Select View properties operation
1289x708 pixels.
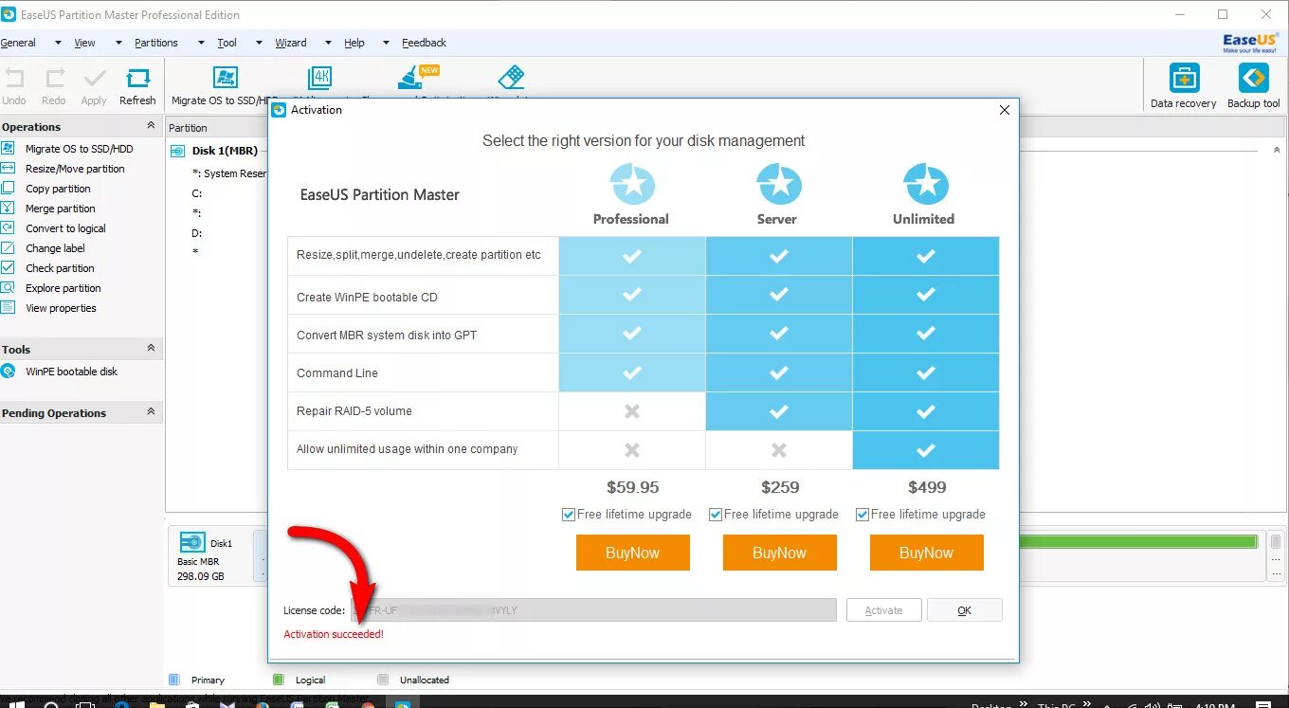tap(61, 308)
